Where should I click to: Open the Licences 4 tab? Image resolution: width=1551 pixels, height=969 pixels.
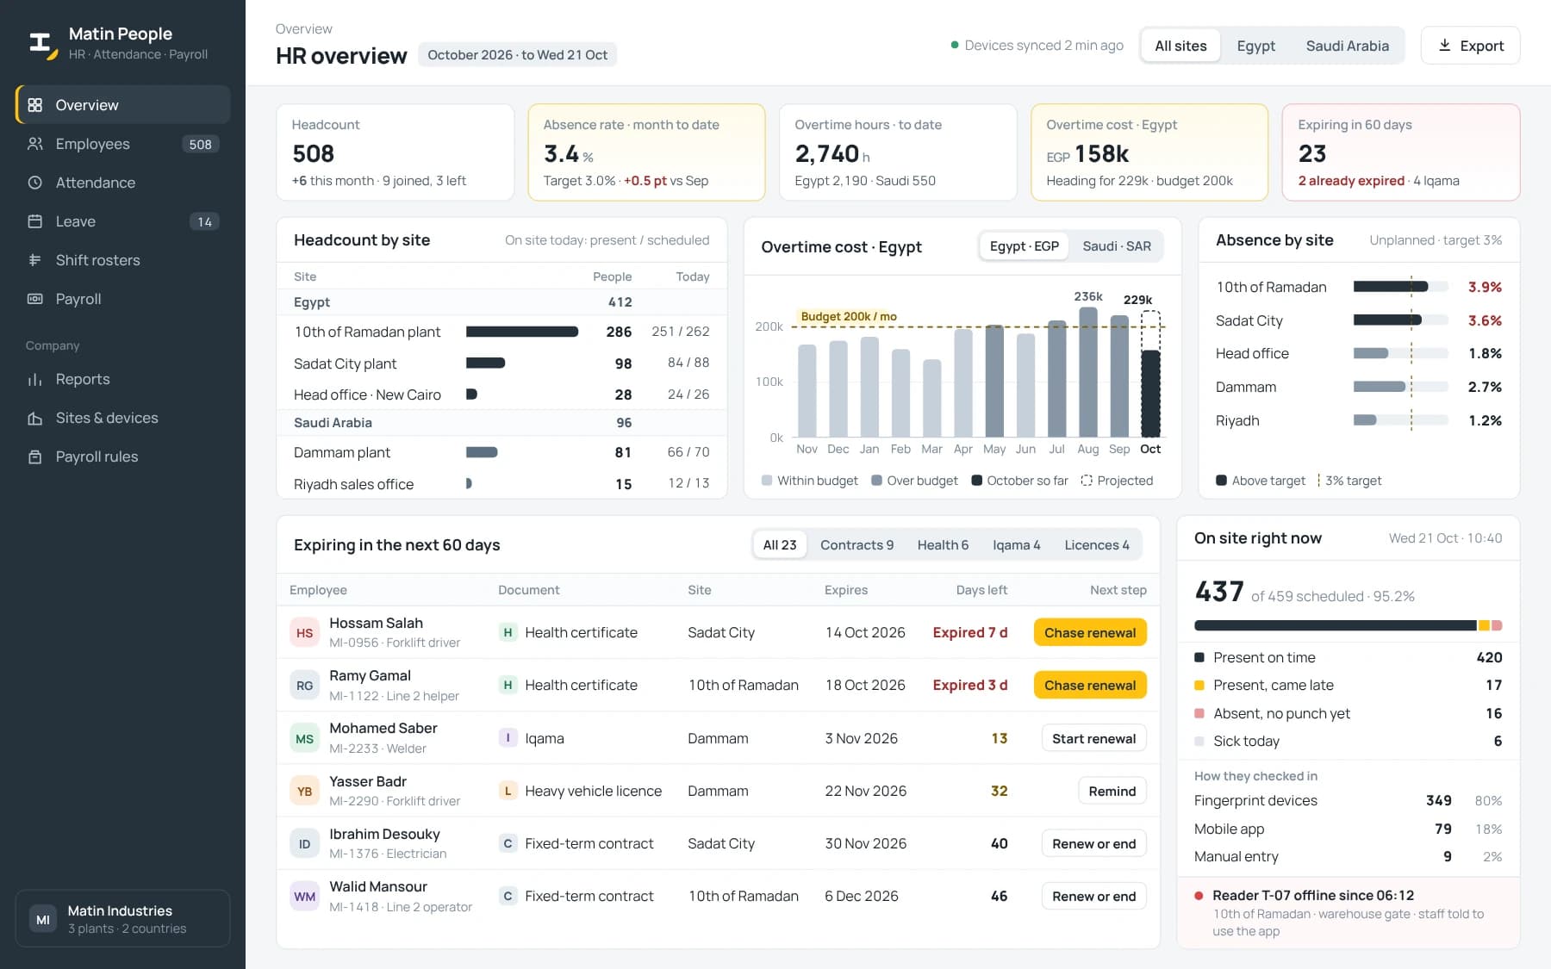[x=1096, y=545]
